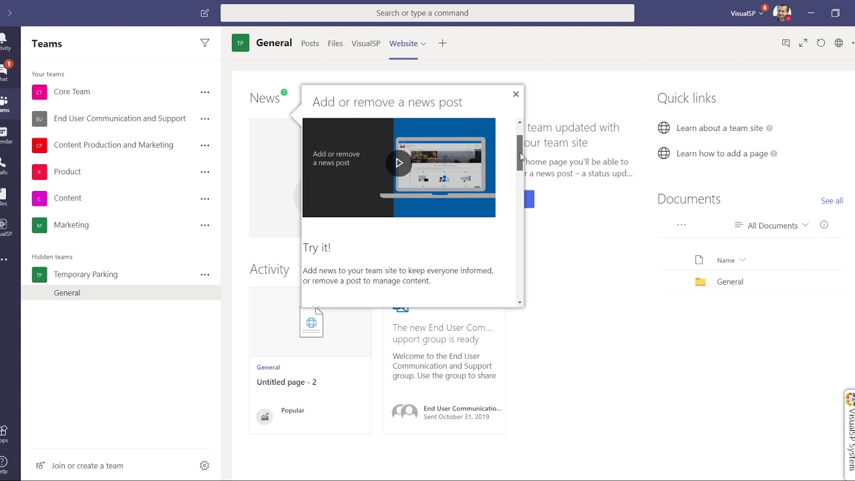Click the Join or create a team icon
The image size is (855, 481).
click(x=40, y=466)
